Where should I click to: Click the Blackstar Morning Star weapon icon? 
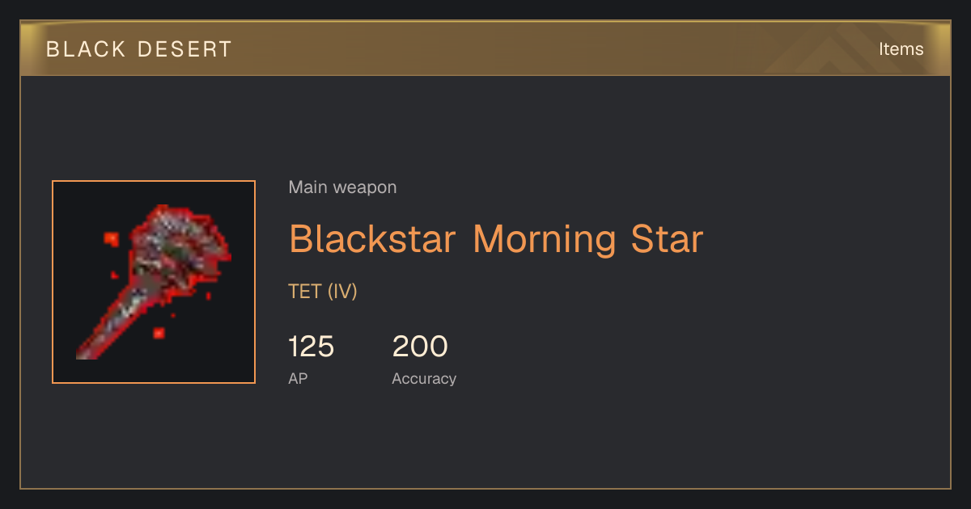(x=154, y=282)
